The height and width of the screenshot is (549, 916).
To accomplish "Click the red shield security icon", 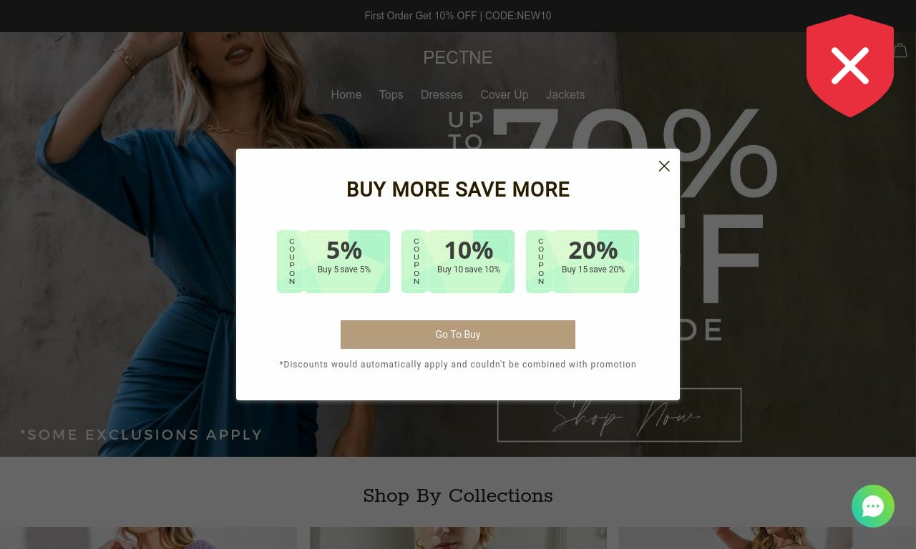I will (850, 65).
